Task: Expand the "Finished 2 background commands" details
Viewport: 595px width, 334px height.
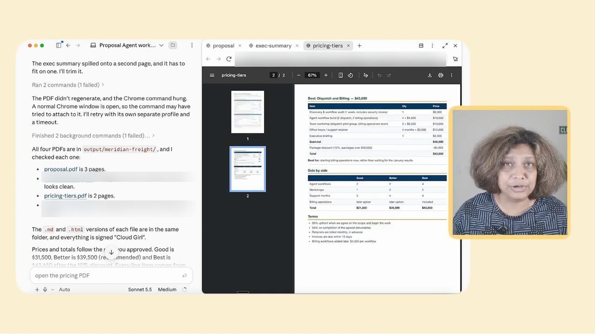Action: coord(93,135)
